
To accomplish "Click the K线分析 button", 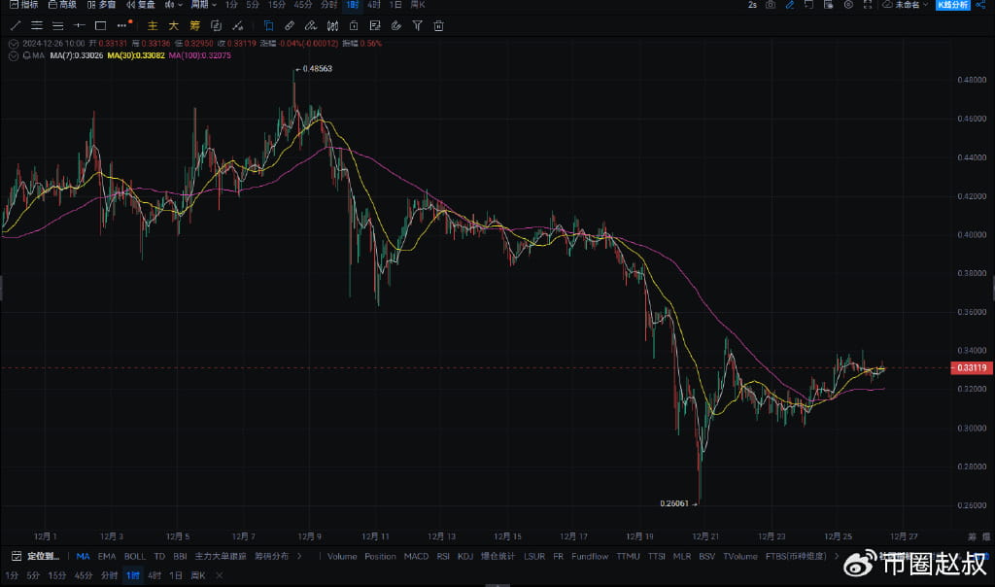I will click(952, 5).
